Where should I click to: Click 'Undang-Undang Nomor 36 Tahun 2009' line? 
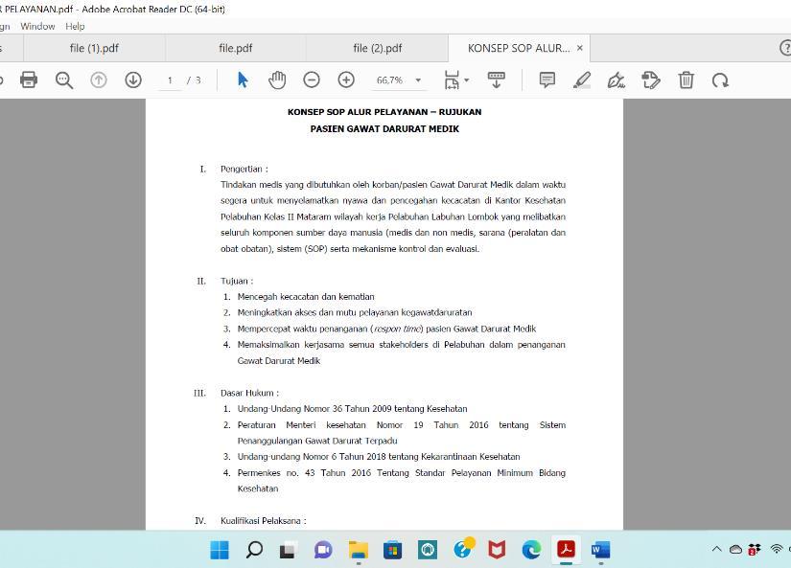pyautogui.click(x=352, y=409)
